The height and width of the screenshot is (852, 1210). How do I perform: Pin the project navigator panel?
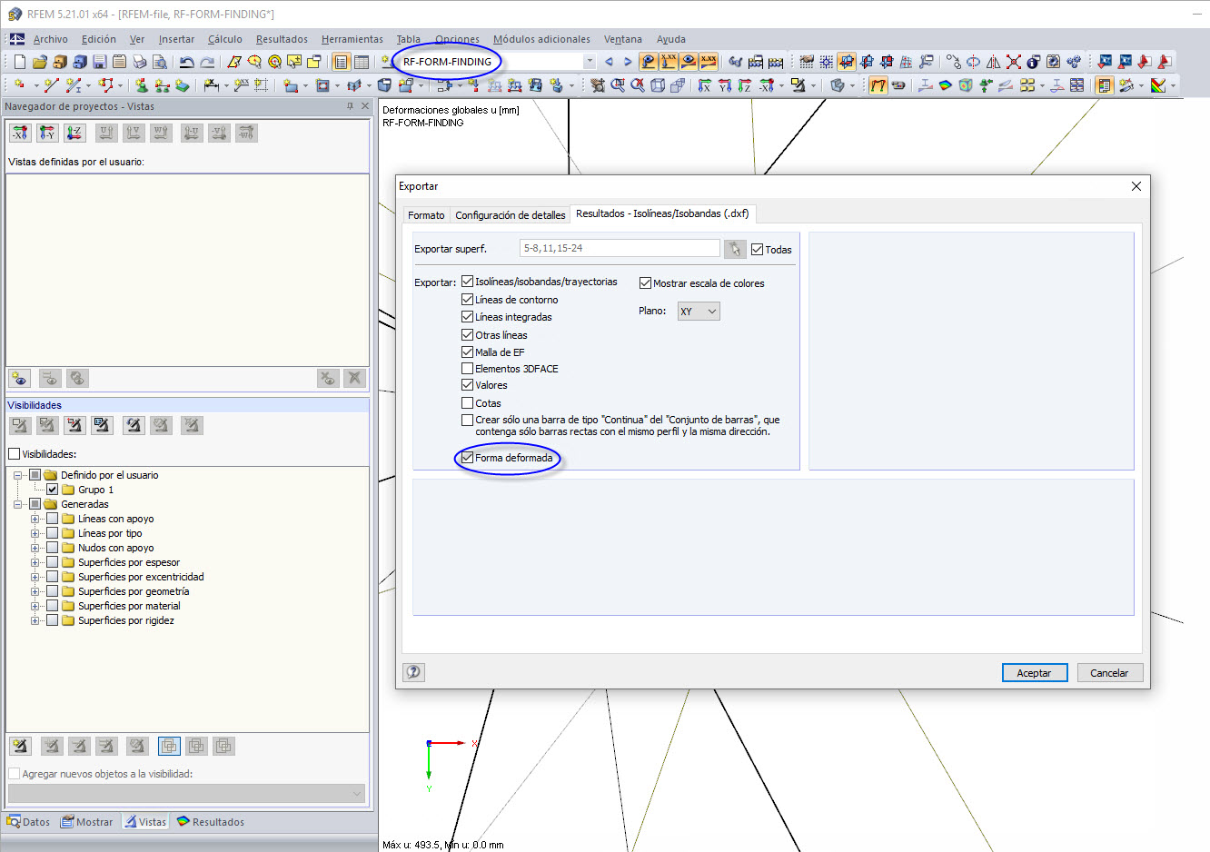coord(350,106)
